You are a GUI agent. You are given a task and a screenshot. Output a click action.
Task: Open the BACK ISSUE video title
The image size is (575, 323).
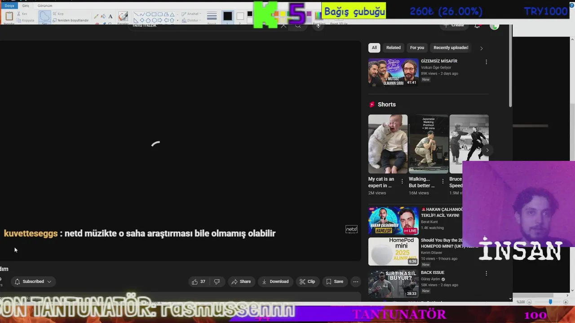pos(433,273)
